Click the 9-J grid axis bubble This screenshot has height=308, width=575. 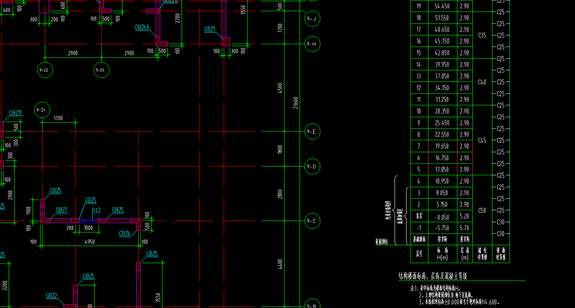(x=312, y=19)
